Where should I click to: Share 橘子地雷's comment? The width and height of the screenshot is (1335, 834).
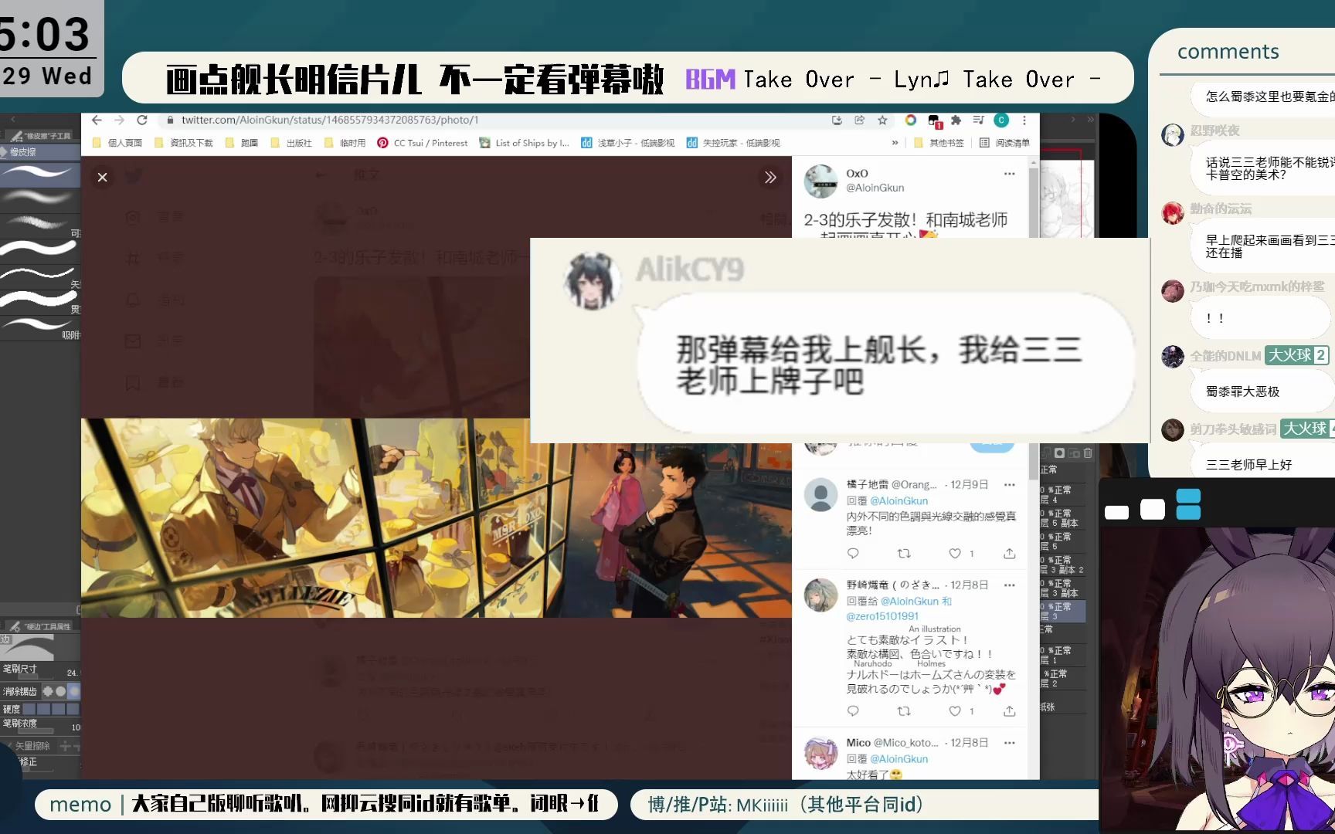(1009, 554)
